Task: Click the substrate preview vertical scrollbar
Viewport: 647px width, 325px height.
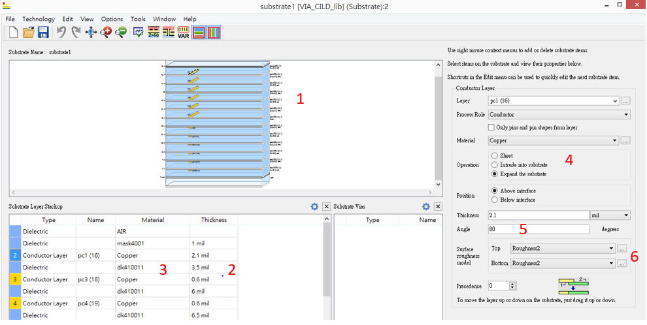Action: point(439,125)
